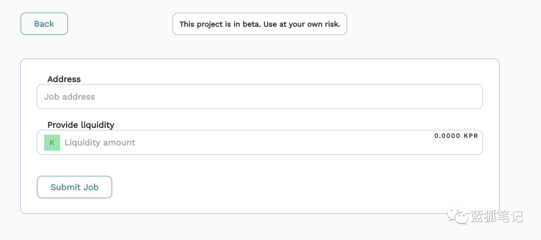
Task: Select the "Liquidity amount" placeholder text
Action: click(x=100, y=143)
